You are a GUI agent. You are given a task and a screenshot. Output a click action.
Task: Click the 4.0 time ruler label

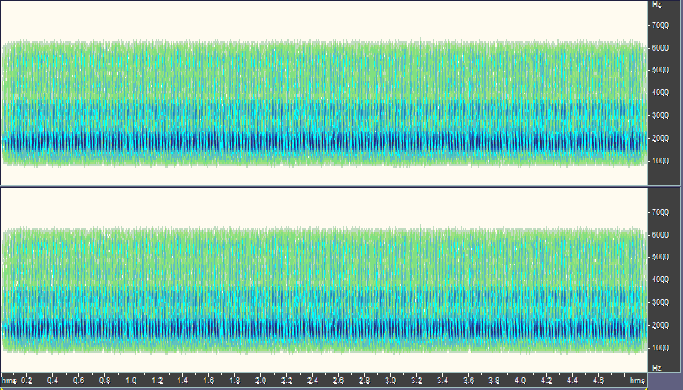520,381
